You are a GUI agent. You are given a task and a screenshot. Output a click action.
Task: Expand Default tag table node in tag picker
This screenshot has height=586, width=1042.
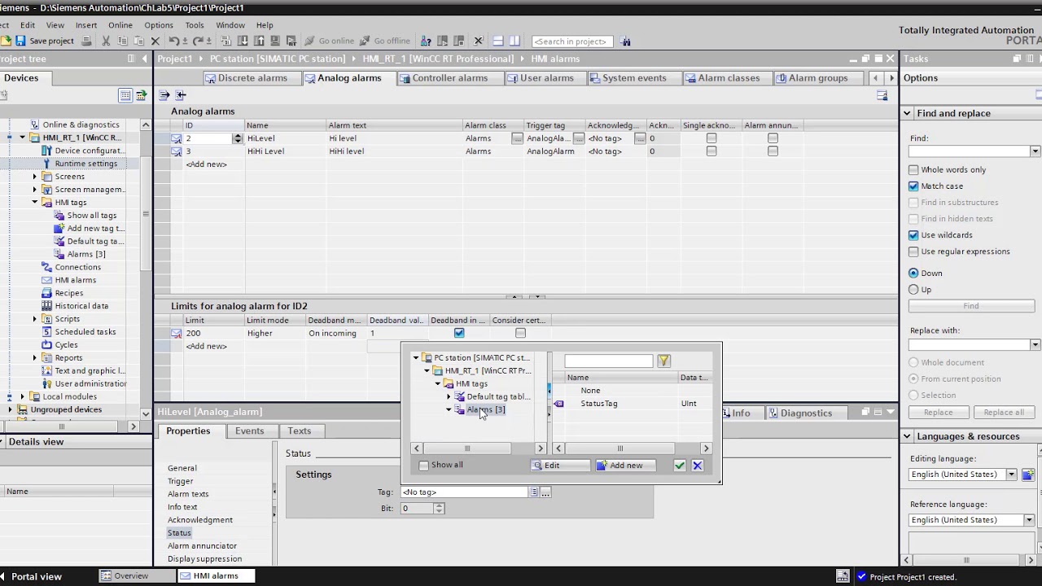(449, 397)
